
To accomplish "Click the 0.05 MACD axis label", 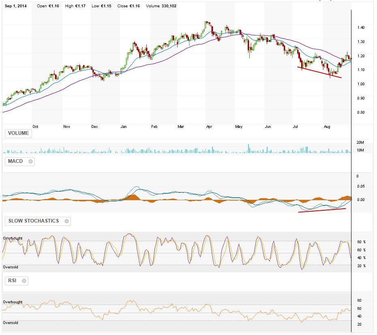I will point(361,186).
